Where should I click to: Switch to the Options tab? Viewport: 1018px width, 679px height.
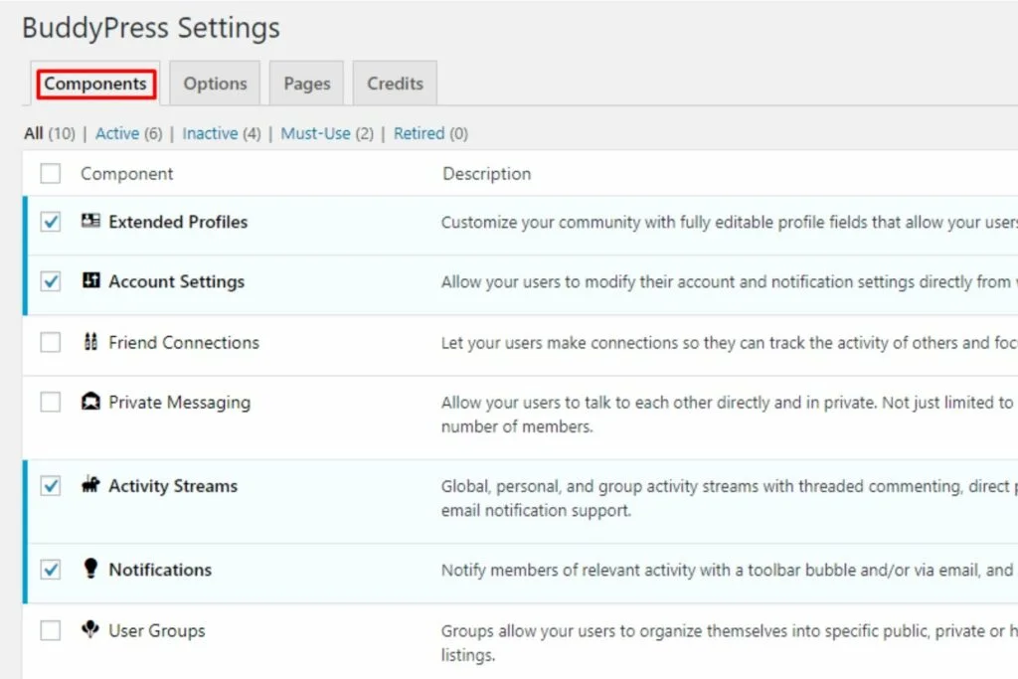(215, 84)
